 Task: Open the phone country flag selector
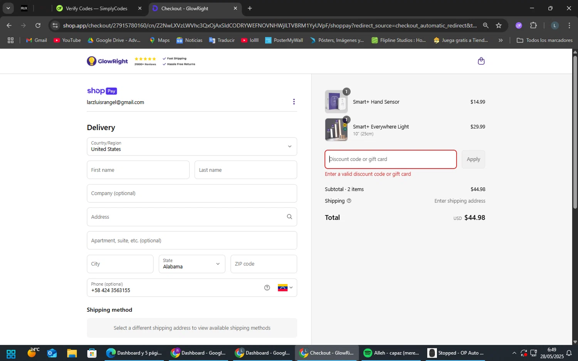point(285,287)
